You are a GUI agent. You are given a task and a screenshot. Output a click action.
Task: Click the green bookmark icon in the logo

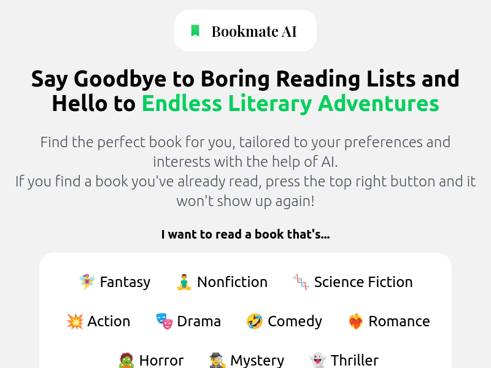(195, 30)
